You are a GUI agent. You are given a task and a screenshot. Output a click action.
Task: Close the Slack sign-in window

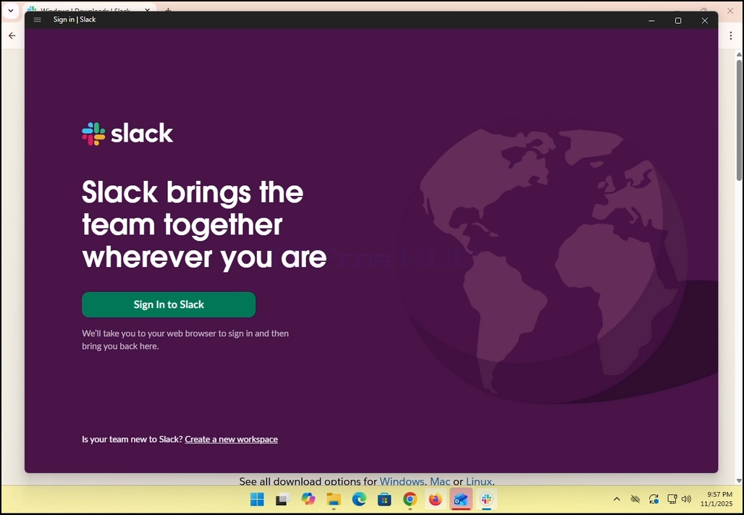[x=705, y=20]
